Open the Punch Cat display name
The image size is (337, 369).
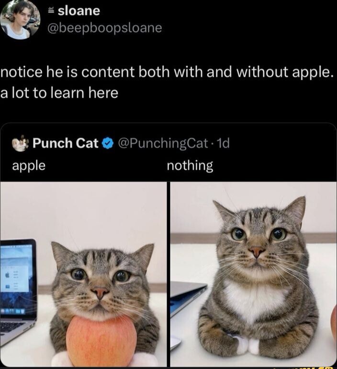coord(65,143)
